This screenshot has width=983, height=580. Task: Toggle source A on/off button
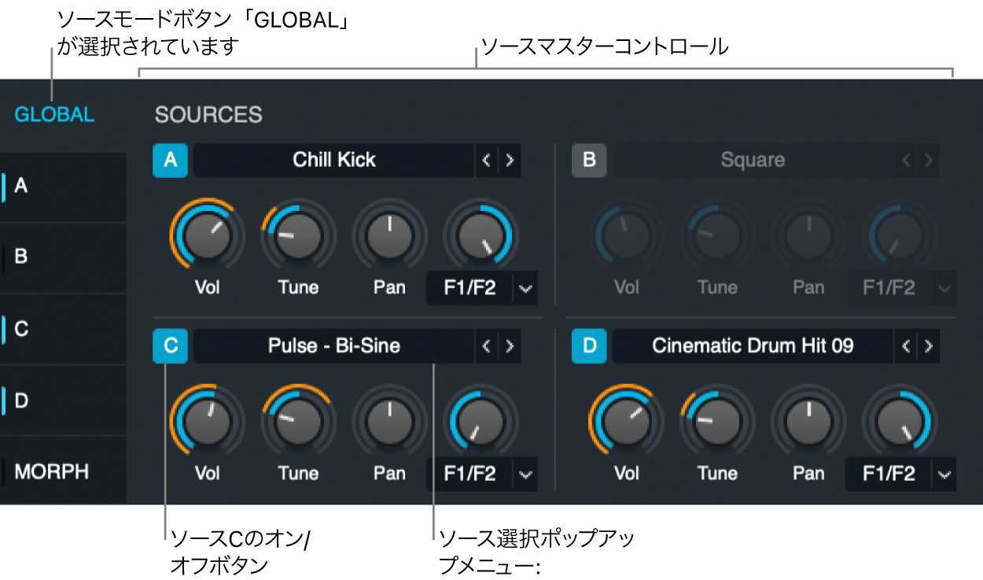pos(171,161)
